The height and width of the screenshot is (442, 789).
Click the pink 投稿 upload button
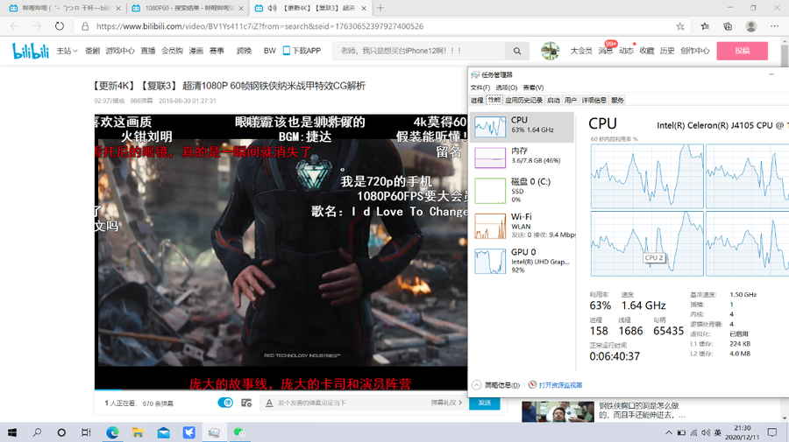742,51
